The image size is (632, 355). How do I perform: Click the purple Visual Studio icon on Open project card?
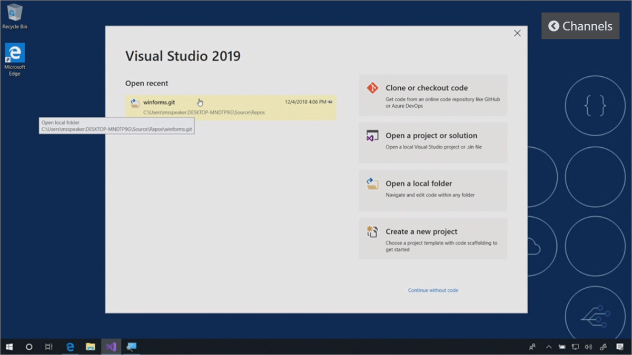click(372, 136)
